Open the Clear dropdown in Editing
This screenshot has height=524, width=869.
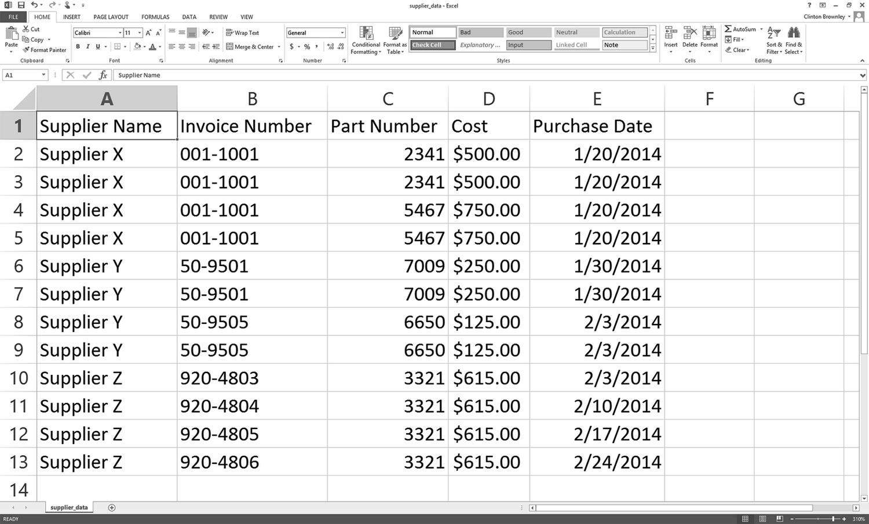737,50
